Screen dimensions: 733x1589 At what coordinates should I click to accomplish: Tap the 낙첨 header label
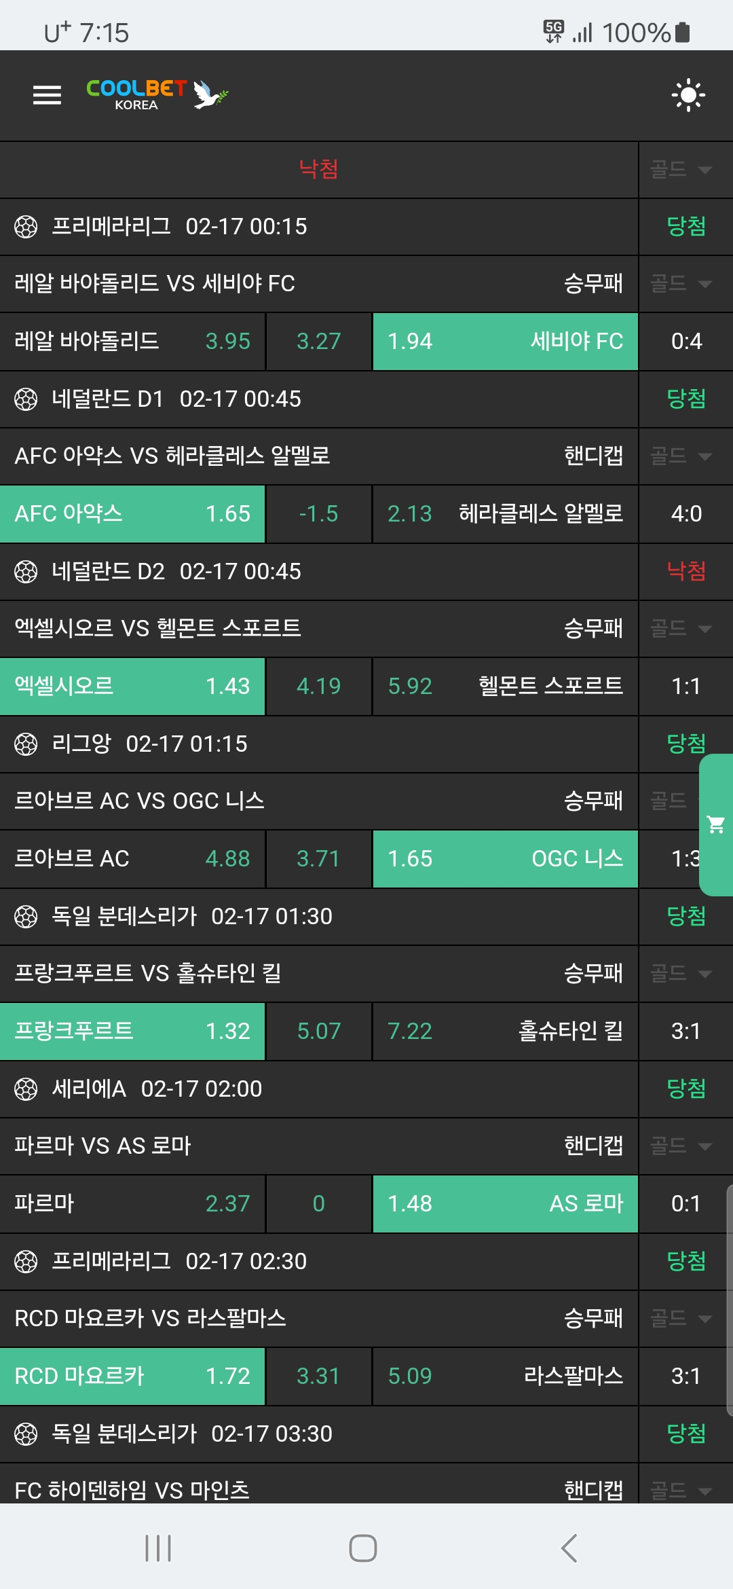(x=318, y=170)
